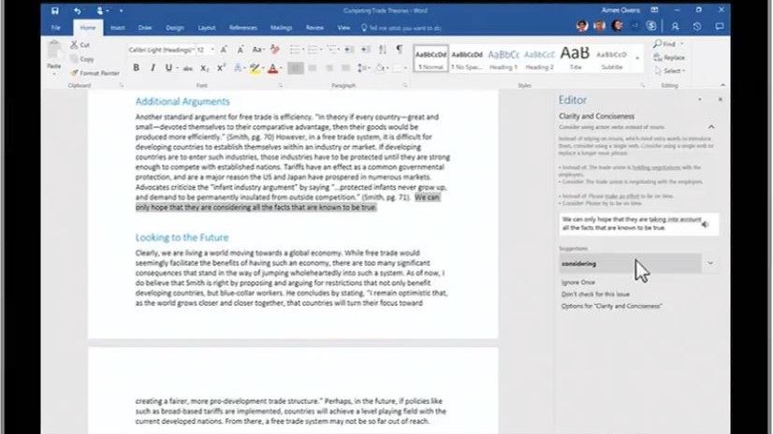Toggle align right button

point(328,68)
